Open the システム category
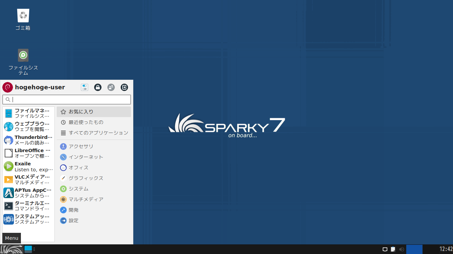The width and height of the screenshot is (453, 254). click(x=94, y=189)
